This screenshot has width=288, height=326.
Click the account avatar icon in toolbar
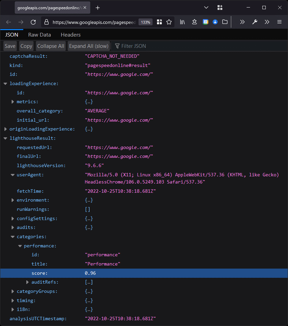(215, 22)
